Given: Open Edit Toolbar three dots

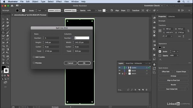Looking at the screenshot, I should [5, 87].
